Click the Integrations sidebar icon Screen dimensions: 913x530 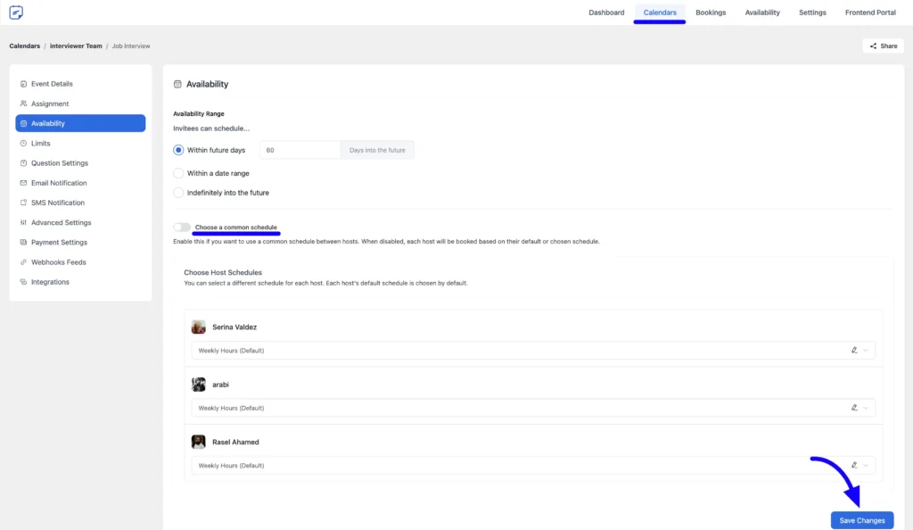tap(23, 282)
